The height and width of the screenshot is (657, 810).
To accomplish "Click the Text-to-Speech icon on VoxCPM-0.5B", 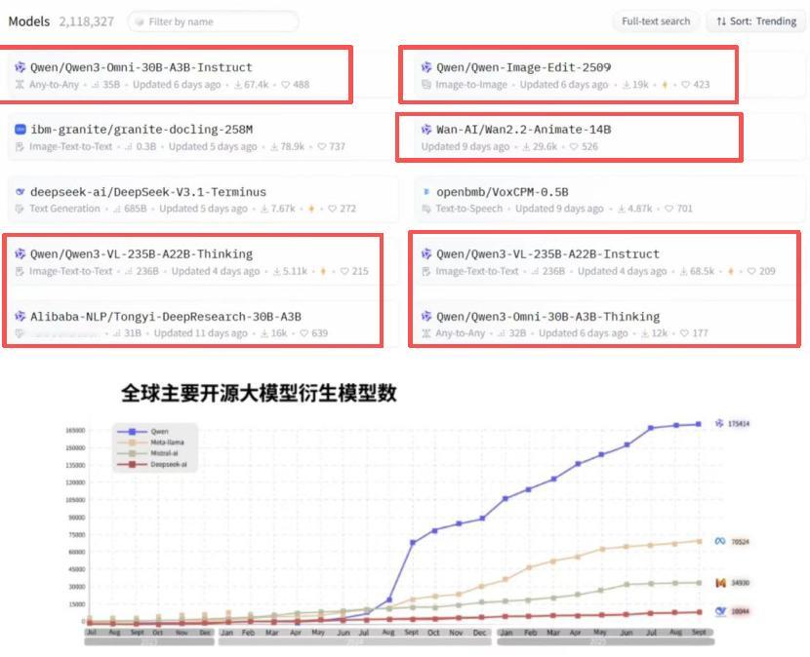I will point(426,209).
